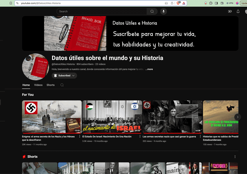Image resolution: width=247 pixels, height=174 pixels.
Task: Open site settings icon beside the URL
Action: [x=17, y=3]
